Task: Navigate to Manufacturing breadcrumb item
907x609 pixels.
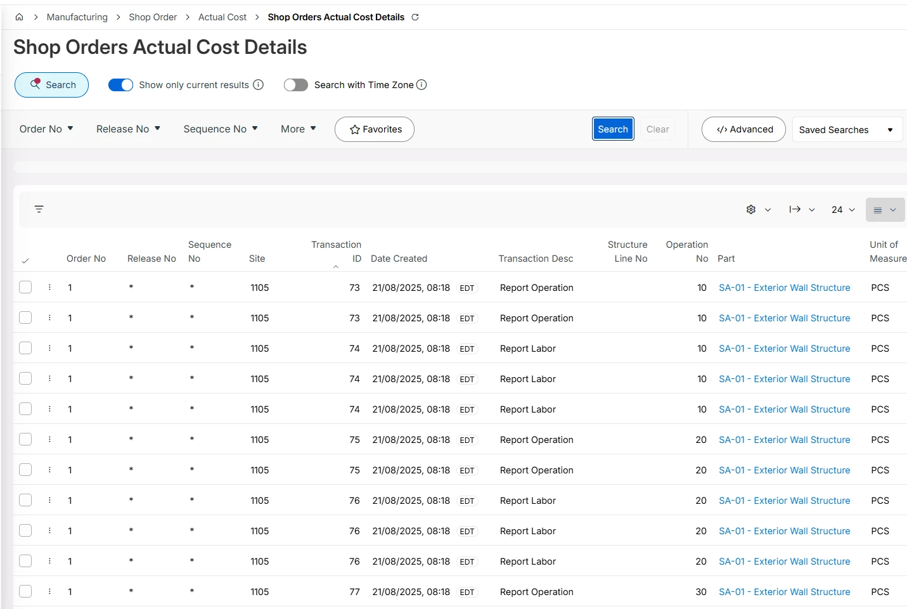Action: pos(77,17)
